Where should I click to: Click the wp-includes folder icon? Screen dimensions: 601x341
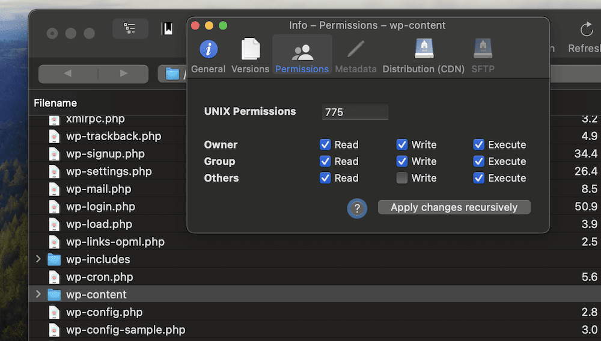pyautogui.click(x=54, y=259)
